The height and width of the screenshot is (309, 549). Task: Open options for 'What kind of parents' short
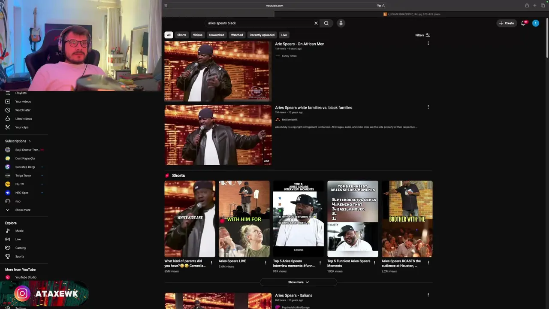tap(211, 263)
